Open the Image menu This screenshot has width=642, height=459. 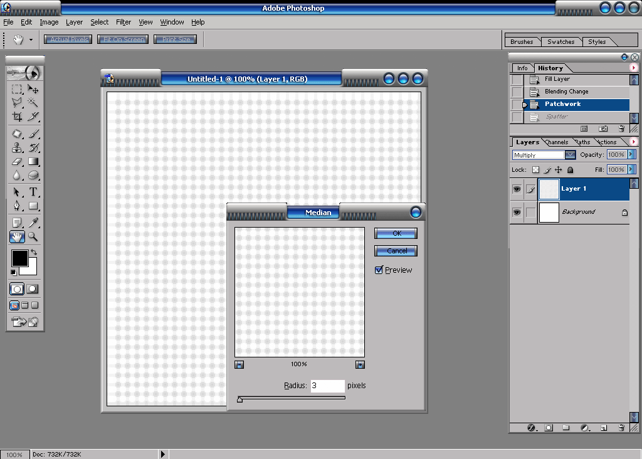49,22
